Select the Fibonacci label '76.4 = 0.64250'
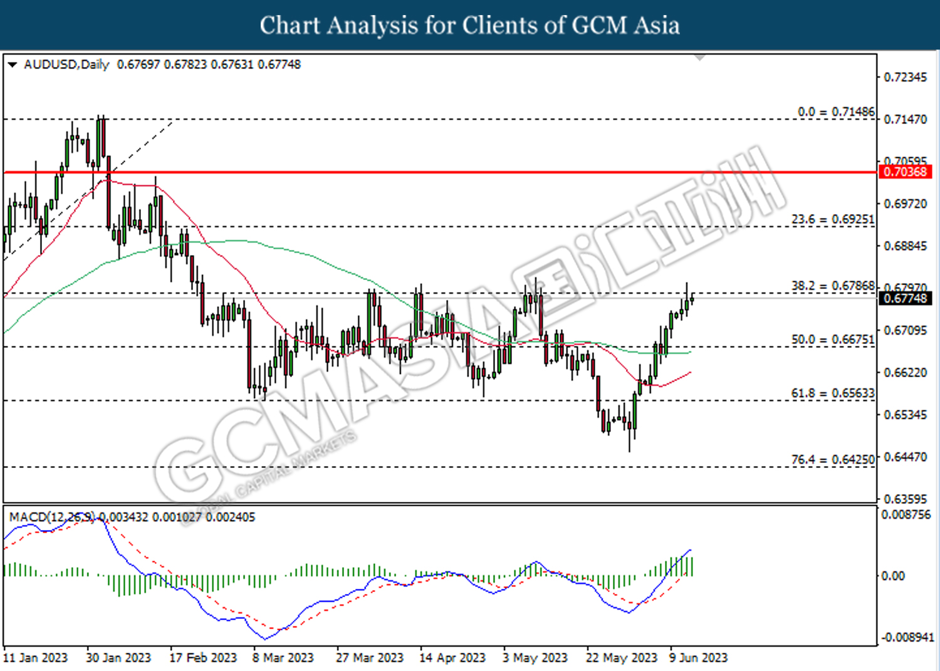Screen dimensions: 940x671 pos(833,460)
